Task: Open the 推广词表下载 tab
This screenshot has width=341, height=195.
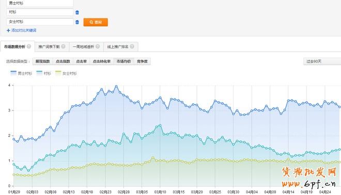Action: click(52, 47)
